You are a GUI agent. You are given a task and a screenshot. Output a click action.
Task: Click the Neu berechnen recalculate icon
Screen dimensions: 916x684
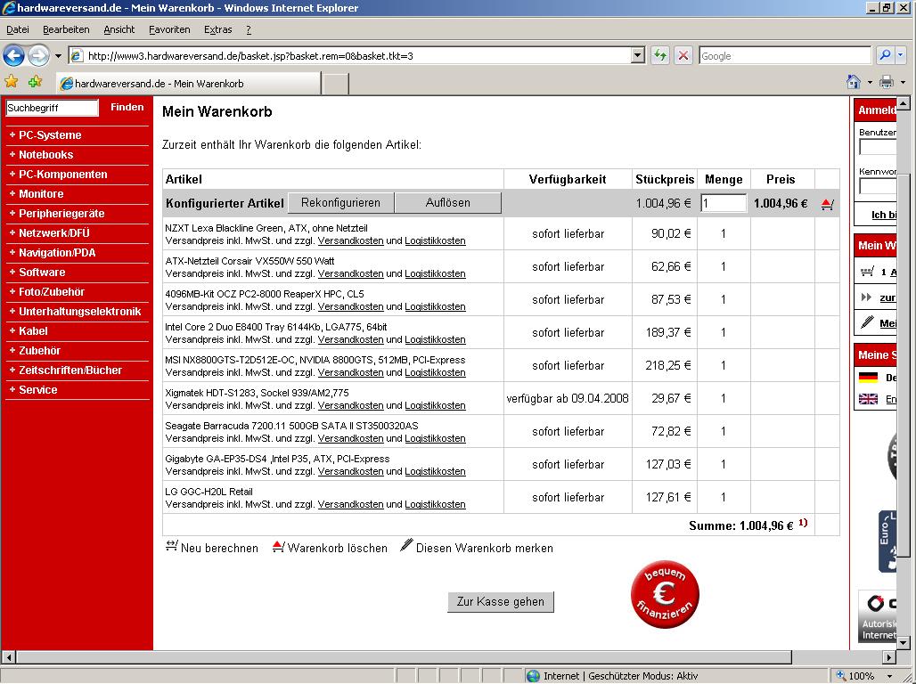[x=172, y=546]
